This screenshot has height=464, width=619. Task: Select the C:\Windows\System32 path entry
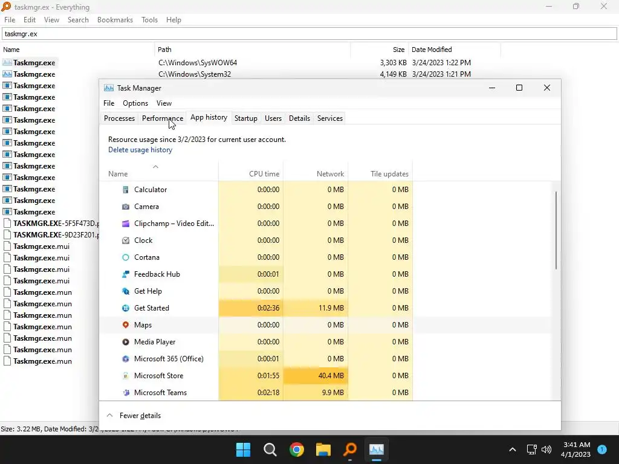point(195,74)
